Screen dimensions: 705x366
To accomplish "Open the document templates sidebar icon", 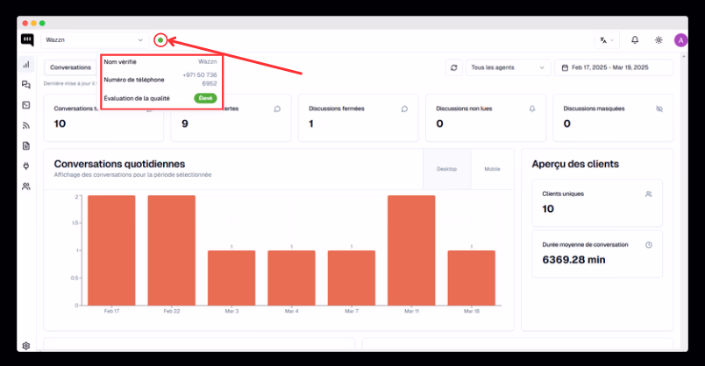I will pyautogui.click(x=26, y=146).
